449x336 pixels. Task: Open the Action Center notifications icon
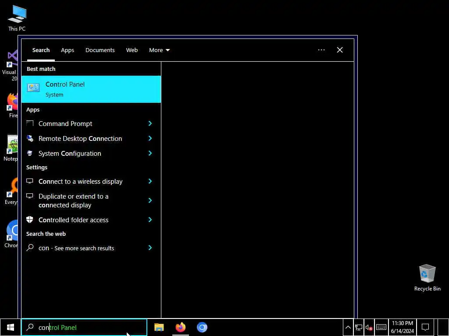pos(425,327)
